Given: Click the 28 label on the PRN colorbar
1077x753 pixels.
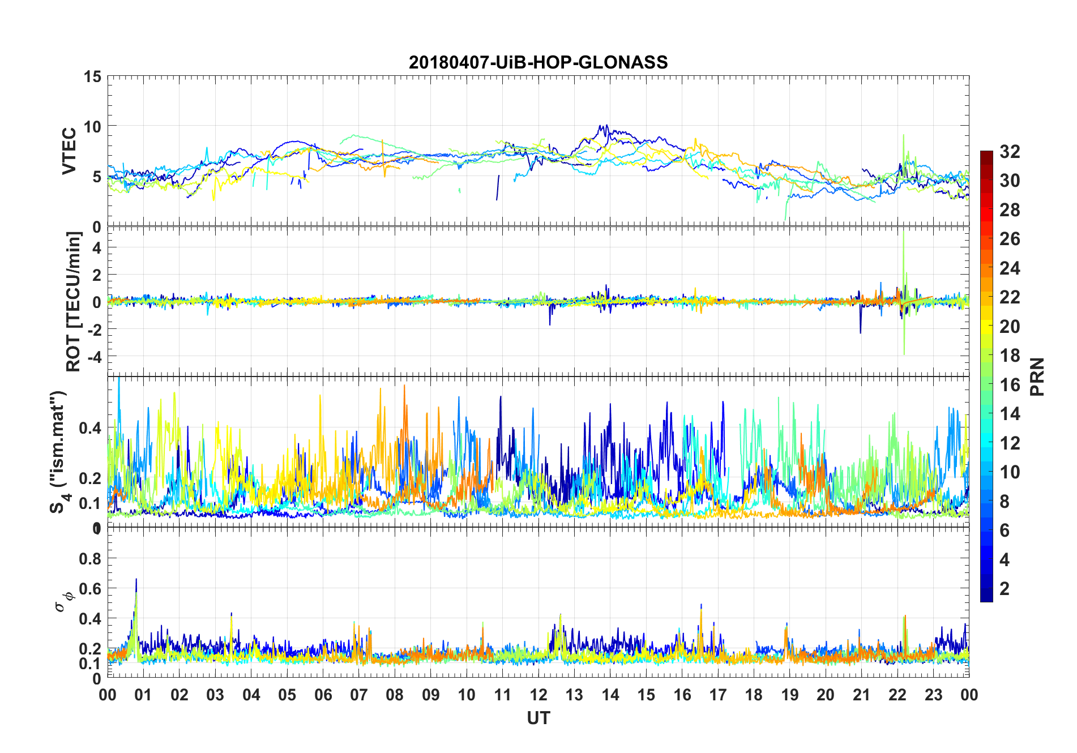Looking at the screenshot, I should [x=1010, y=210].
